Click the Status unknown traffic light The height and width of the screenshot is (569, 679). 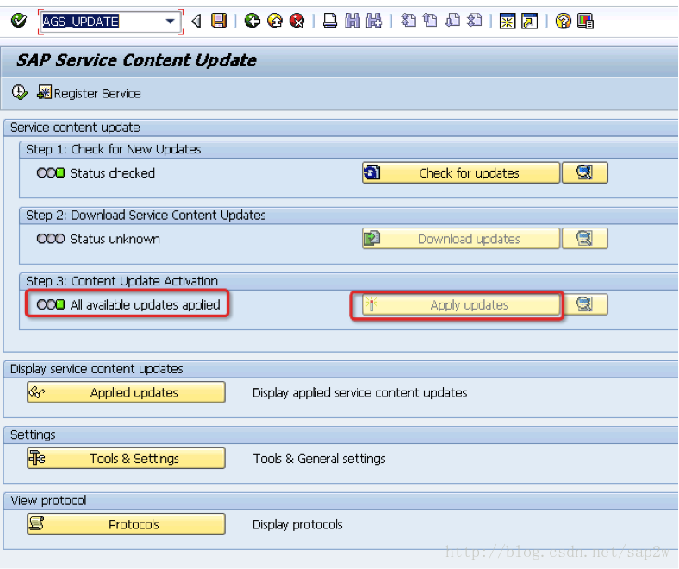coord(51,239)
